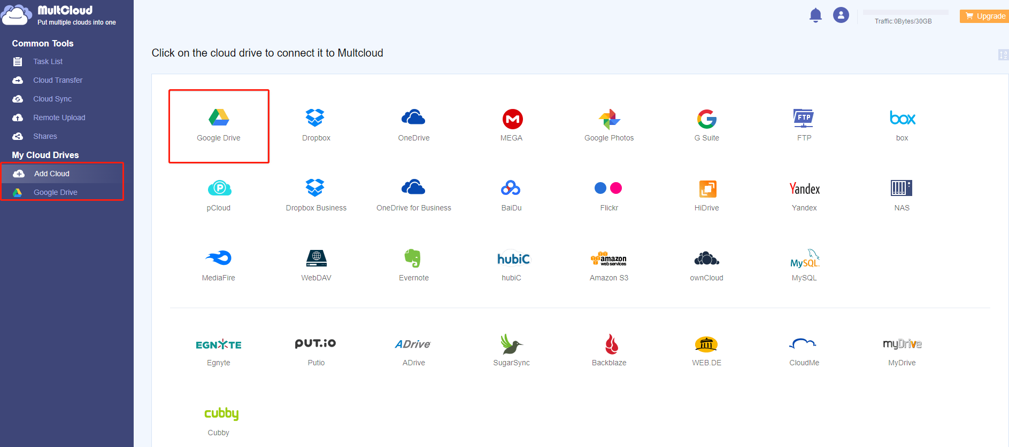The height and width of the screenshot is (447, 1009).
Task: Select Add Cloud in My Cloud Drives
Action: [x=51, y=174]
